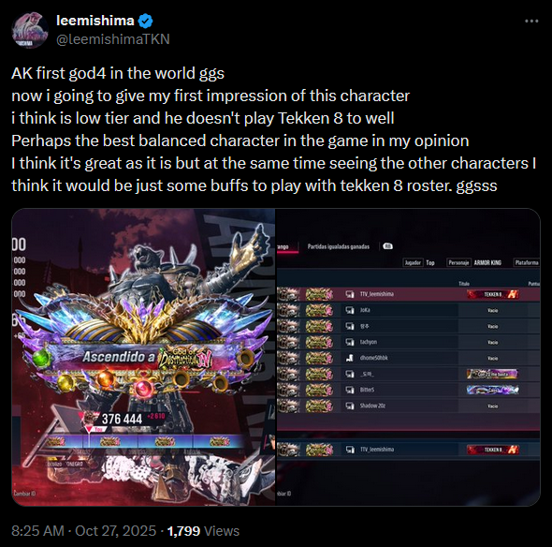Open the Jugador Top filter

419,262
